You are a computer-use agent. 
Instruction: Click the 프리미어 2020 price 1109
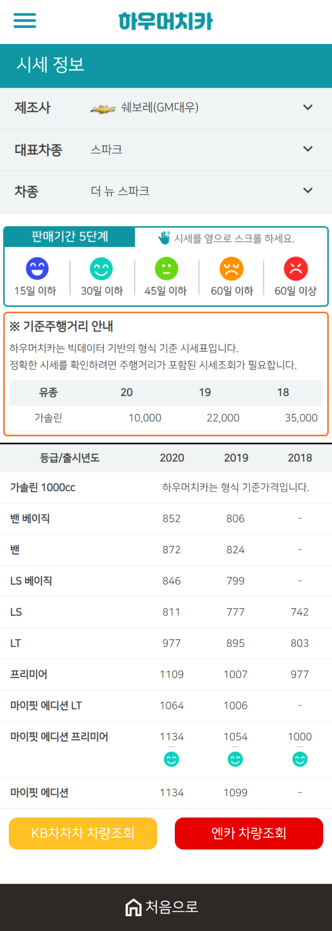tap(172, 674)
